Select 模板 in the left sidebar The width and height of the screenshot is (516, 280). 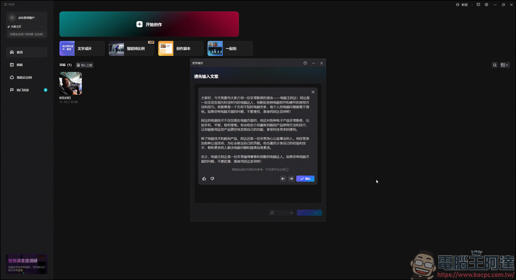click(x=20, y=65)
